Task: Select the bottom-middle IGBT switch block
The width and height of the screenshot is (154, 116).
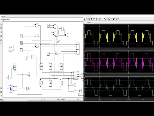Action: tap(50, 83)
